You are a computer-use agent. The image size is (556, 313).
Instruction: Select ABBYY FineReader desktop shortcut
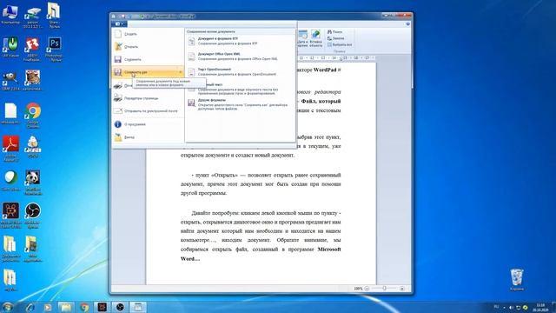pyautogui.click(x=32, y=50)
